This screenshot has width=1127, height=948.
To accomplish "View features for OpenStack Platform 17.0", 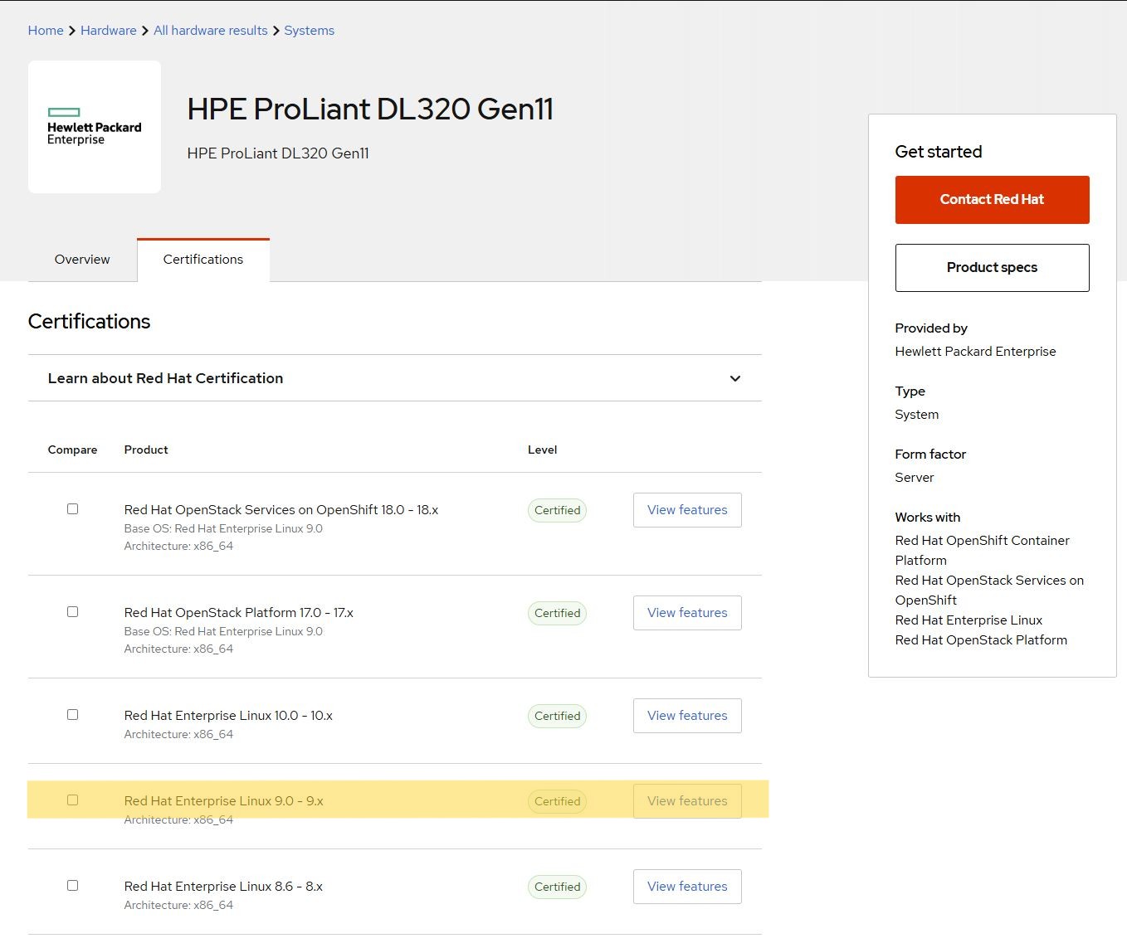I will (687, 613).
